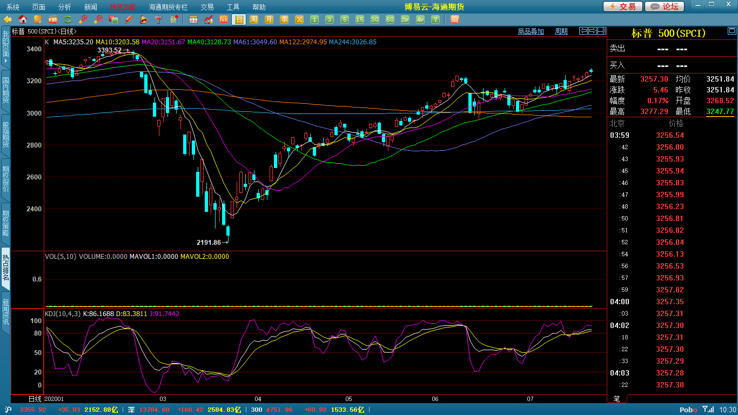
Task: Expand 我的页面 sidebar tab
Action: coord(5,47)
